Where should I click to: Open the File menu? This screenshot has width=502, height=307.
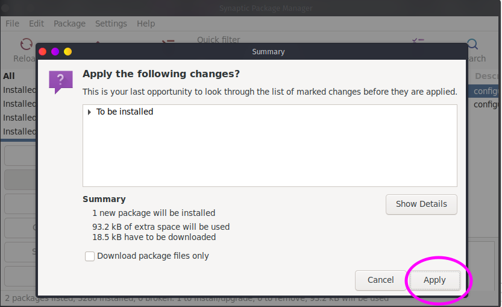point(13,24)
